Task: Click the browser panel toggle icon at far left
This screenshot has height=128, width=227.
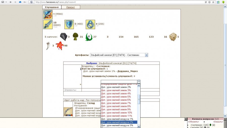Action: coord(3,2)
